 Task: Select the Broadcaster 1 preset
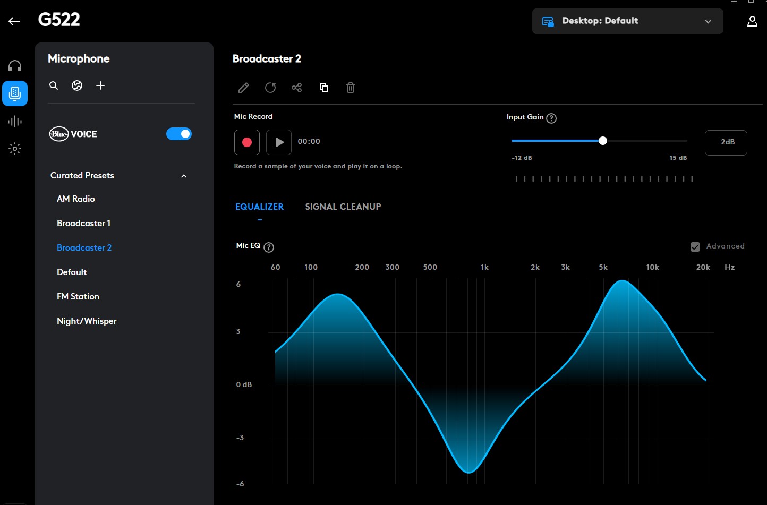coord(84,223)
